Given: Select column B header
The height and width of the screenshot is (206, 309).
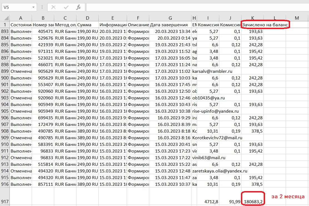Looking at the screenshot, I should 43,18.
